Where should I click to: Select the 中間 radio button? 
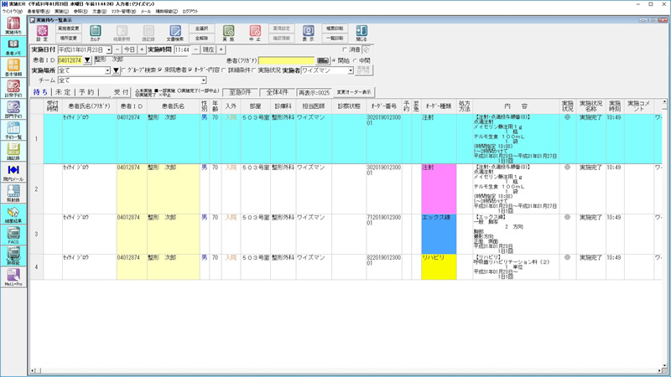(355, 60)
